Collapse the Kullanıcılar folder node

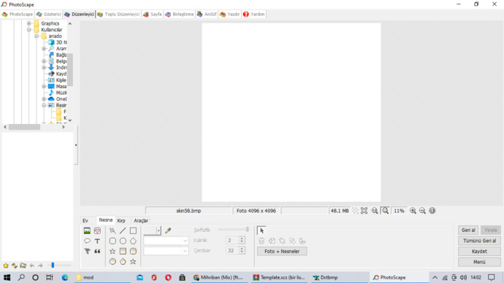click(x=29, y=29)
